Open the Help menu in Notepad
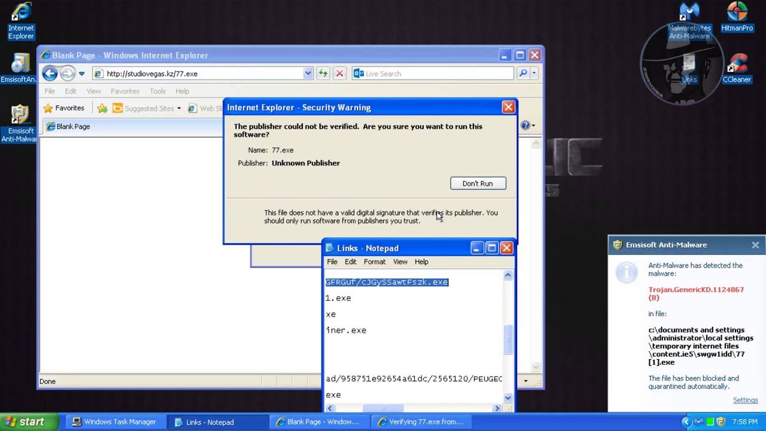 421,262
